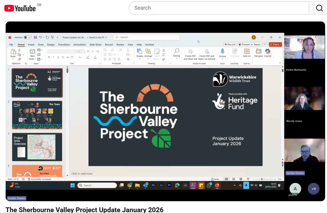
Task: Open Chrome from the taskbar
Action: coord(130,185)
